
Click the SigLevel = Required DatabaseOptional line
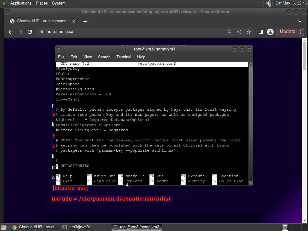(x=102, y=120)
